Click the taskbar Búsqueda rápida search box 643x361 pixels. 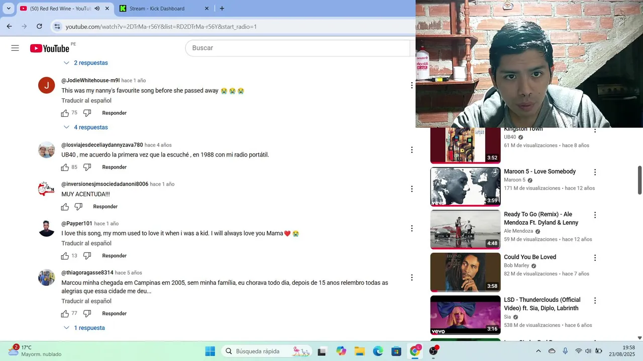pos(267,351)
